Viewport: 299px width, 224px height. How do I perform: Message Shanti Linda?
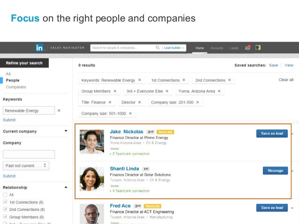[276, 171]
